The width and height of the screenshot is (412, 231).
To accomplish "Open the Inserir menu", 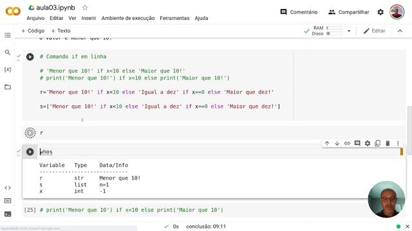I will coord(89,18).
